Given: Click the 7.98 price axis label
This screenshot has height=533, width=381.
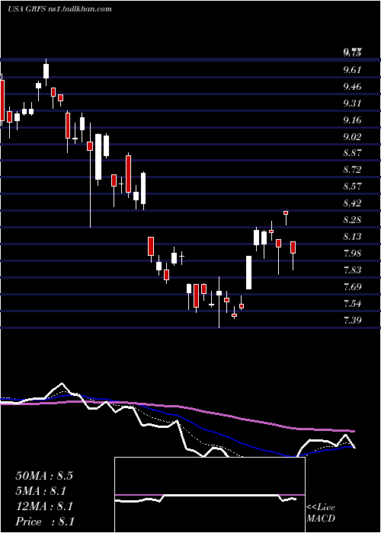Looking at the screenshot, I should 352,254.
